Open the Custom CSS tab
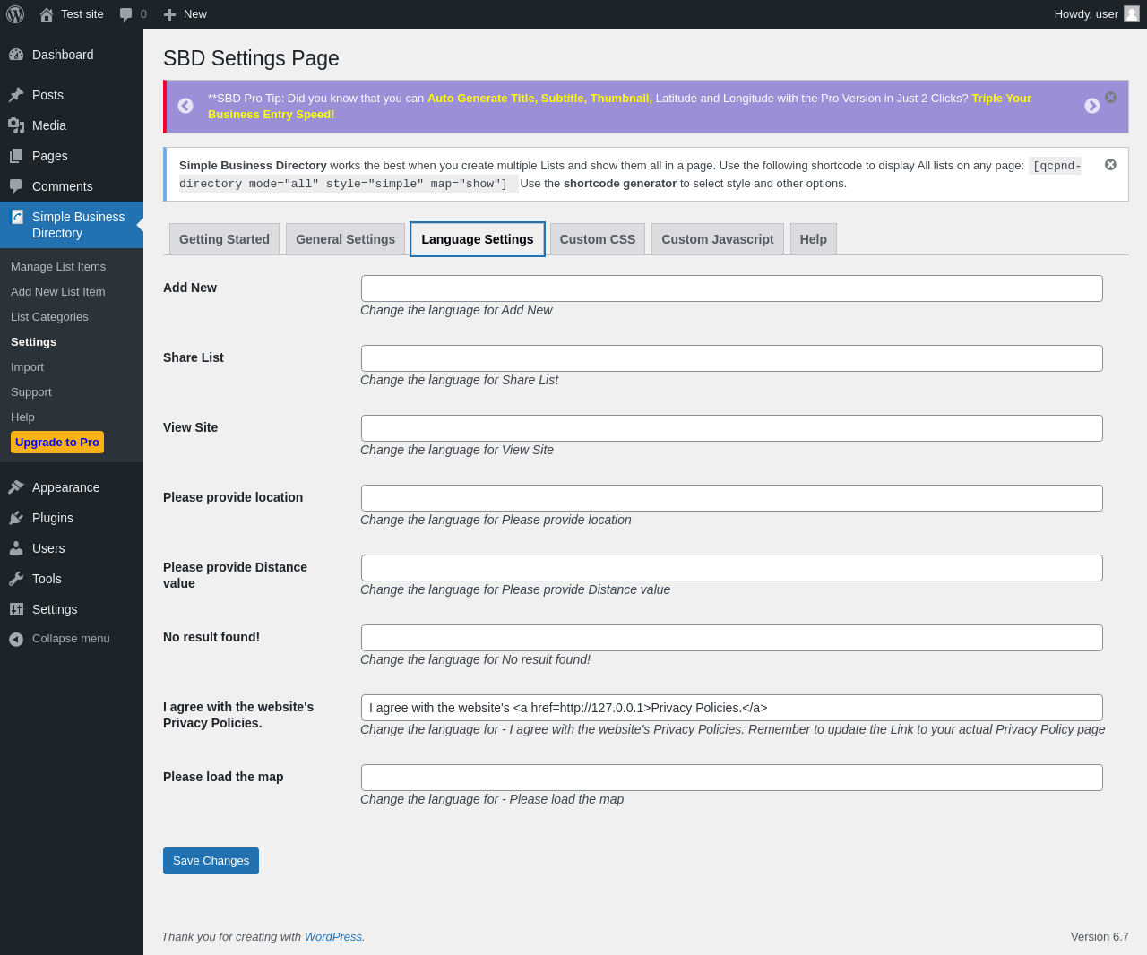The image size is (1147, 955). (x=598, y=239)
